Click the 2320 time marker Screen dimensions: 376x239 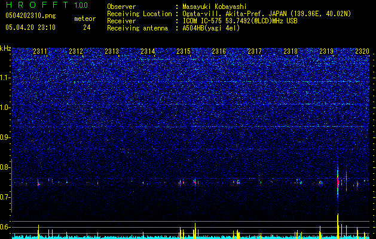pyautogui.click(x=362, y=51)
